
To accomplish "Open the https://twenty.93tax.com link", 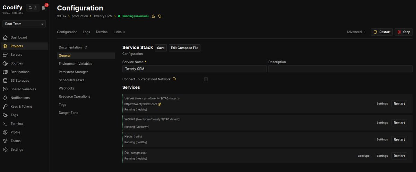I will [140, 104].
